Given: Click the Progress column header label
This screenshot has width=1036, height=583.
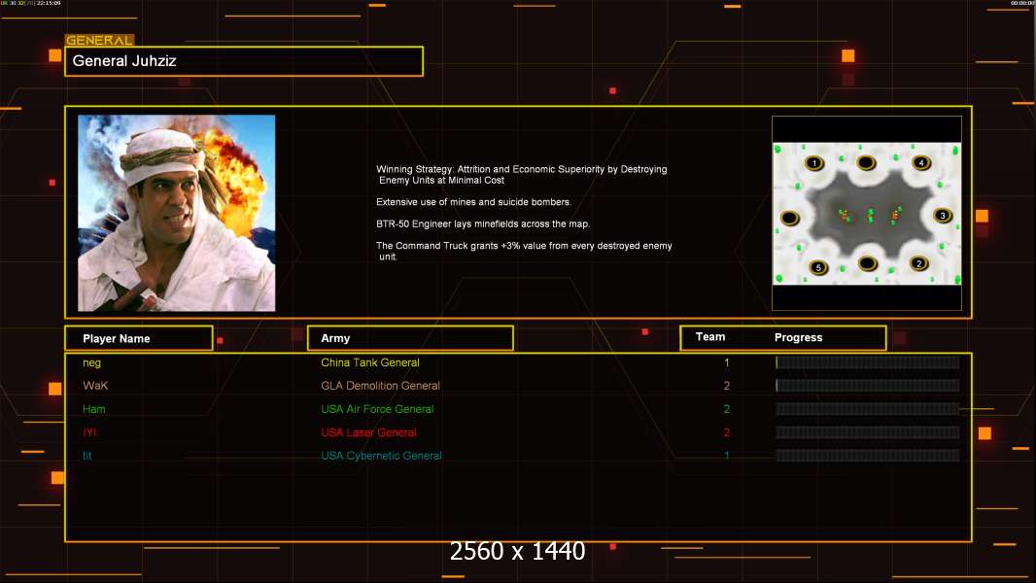Looking at the screenshot, I should 798,338.
